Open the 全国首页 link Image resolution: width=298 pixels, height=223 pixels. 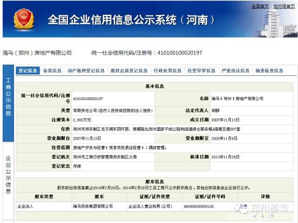click(260, 6)
